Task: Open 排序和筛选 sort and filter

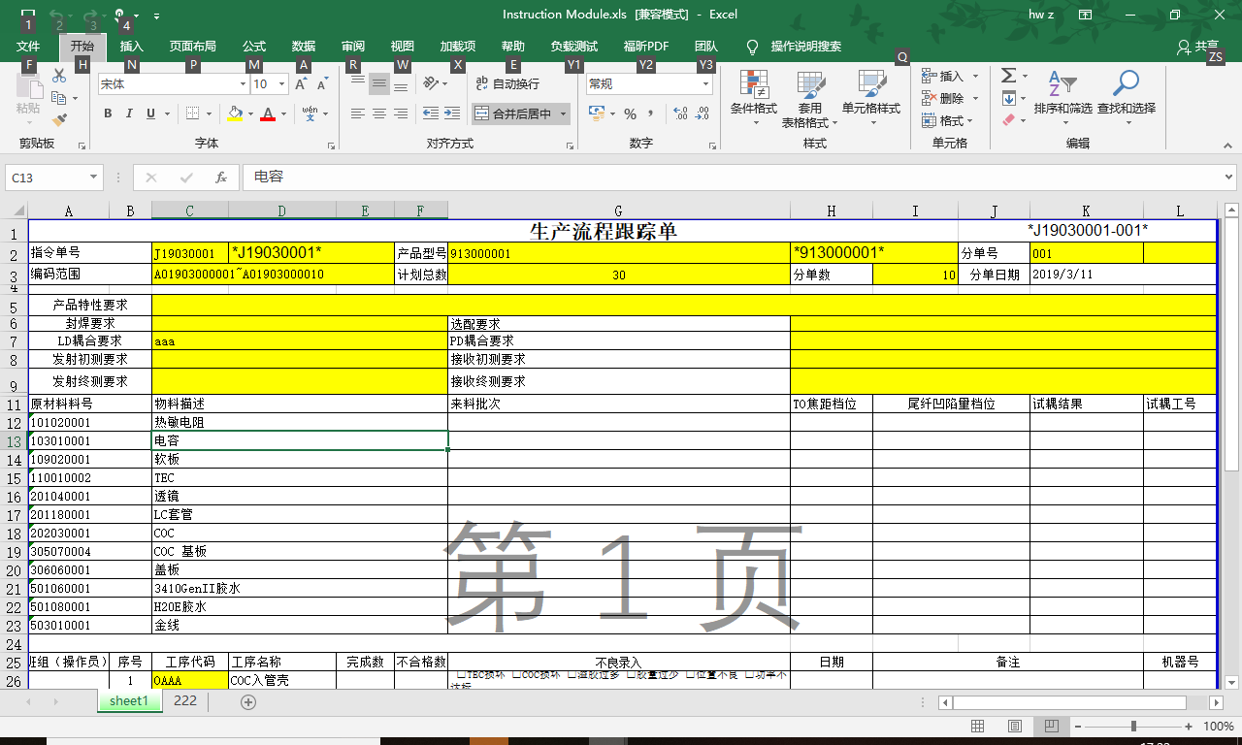Action: pos(1062,96)
